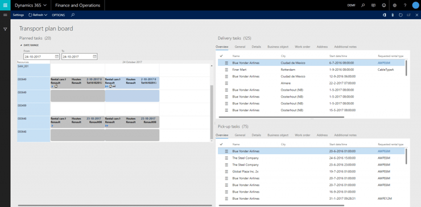Switch to Pick-up tasks General tab

(x=240, y=135)
